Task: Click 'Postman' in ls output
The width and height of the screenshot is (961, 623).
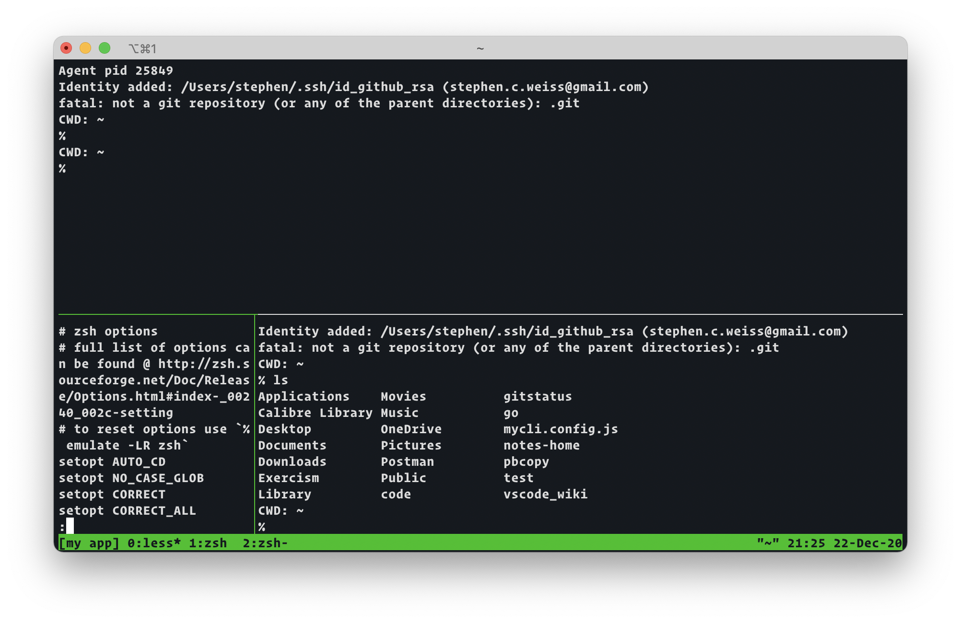Action: 407,461
